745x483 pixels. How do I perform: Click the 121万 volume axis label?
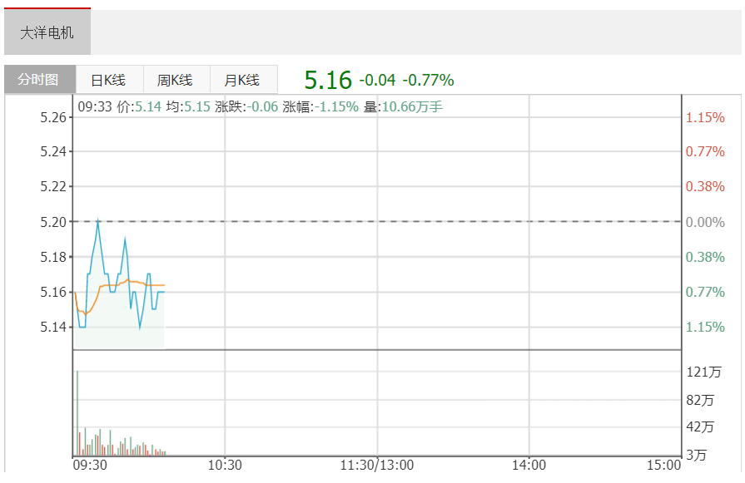point(703,372)
